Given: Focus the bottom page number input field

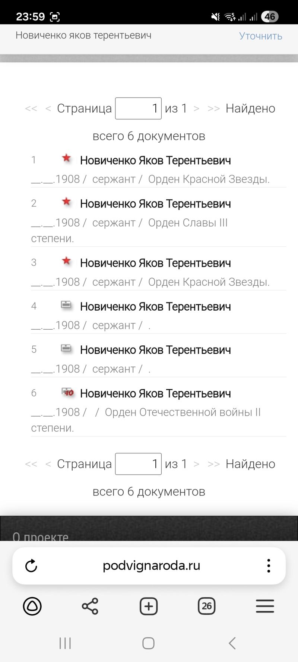Looking at the screenshot, I should (x=138, y=464).
